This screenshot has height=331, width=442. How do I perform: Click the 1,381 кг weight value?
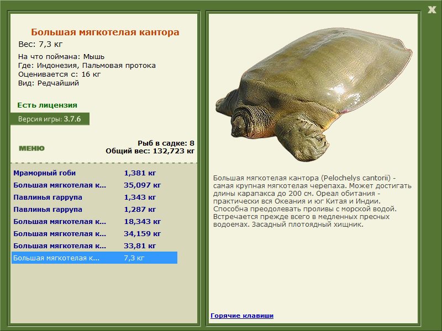140,173
